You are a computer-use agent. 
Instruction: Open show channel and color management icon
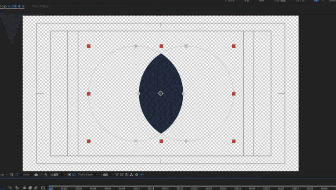coord(46,175)
